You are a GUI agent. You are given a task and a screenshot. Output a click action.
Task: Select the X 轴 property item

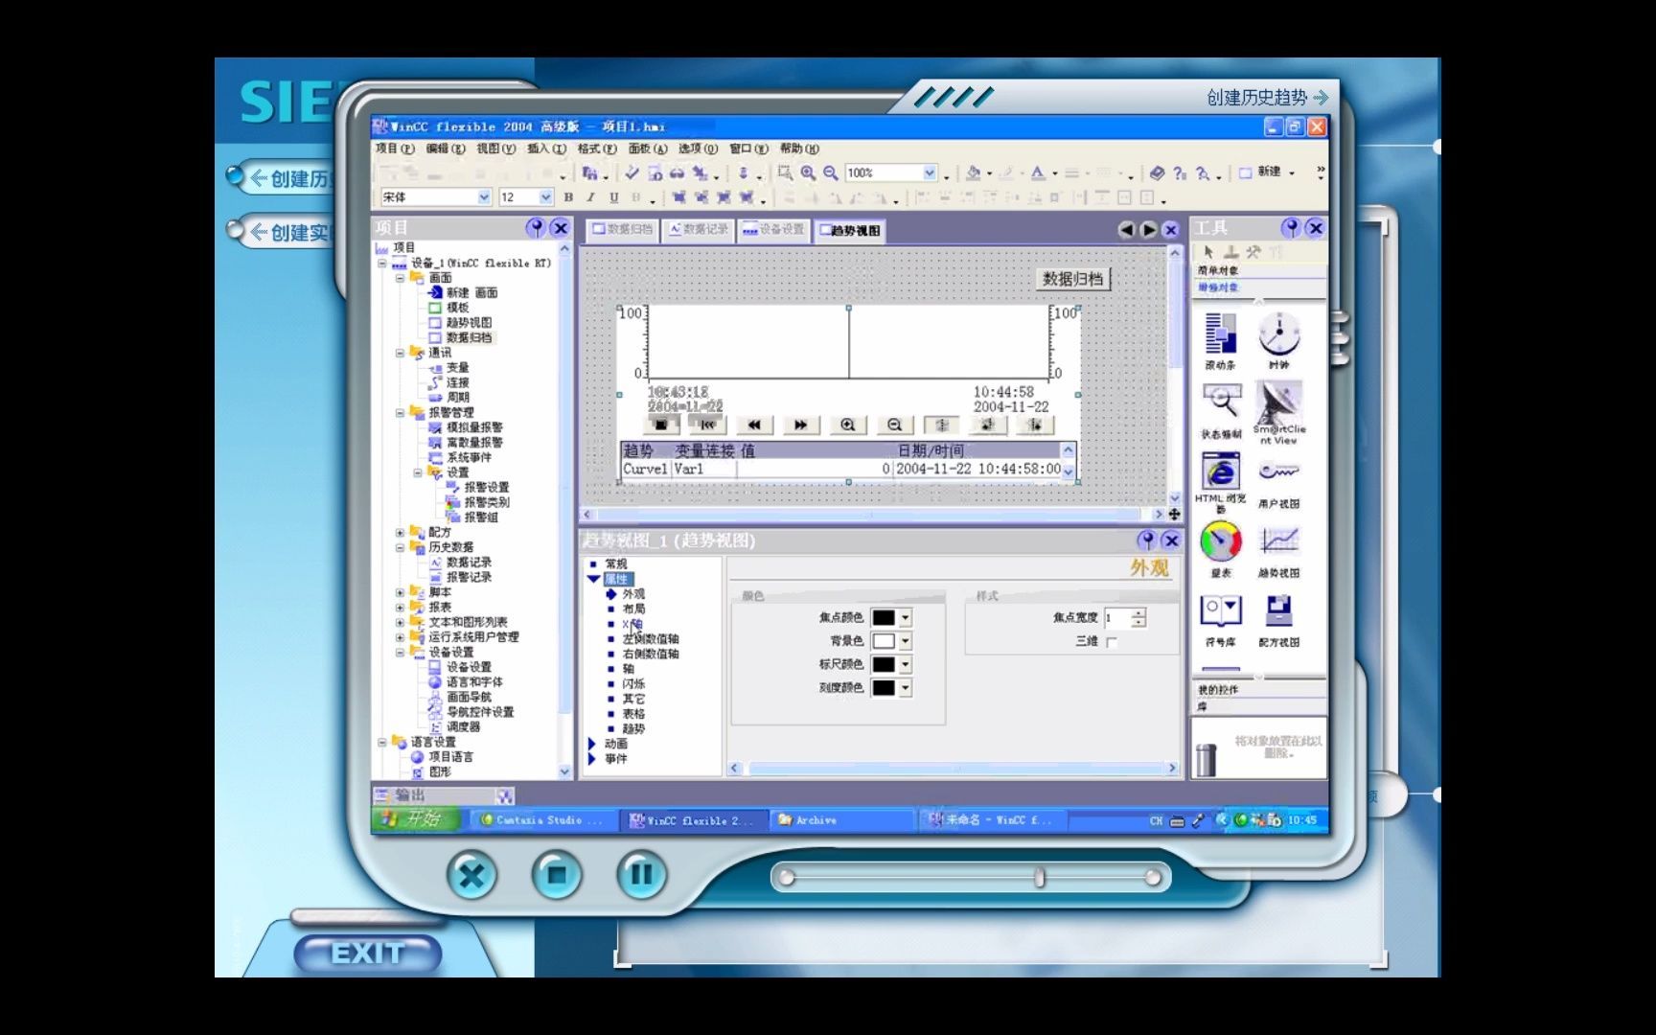633,624
